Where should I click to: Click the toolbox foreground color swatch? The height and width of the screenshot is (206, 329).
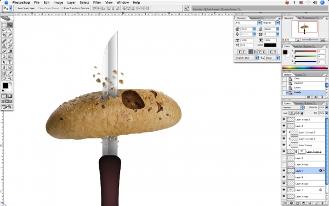click(x=5, y=86)
